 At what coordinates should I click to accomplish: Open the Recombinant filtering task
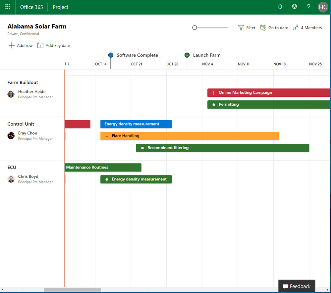222,148
